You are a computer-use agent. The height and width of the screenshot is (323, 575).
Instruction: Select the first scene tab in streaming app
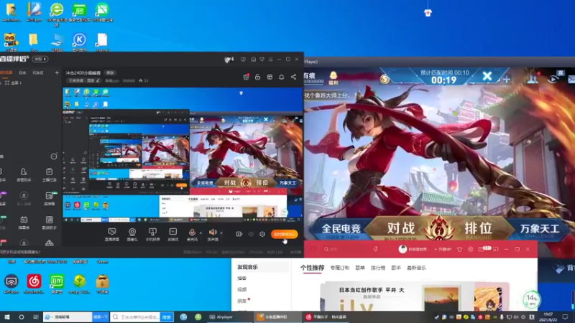click(x=6, y=73)
